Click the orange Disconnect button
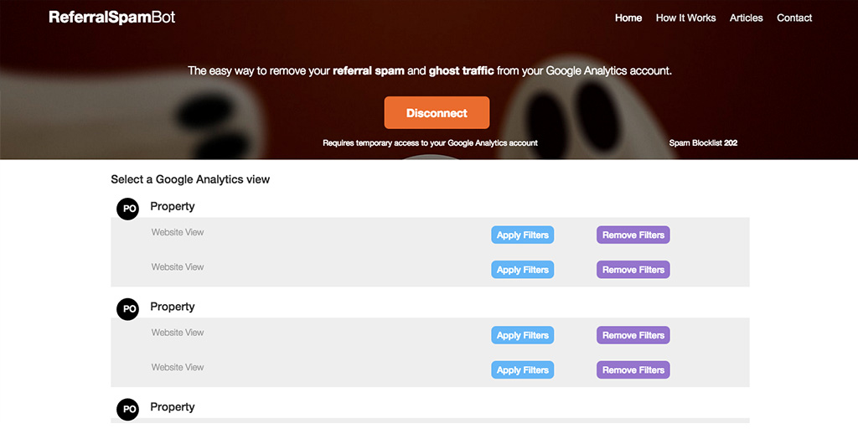858x429 pixels. point(437,113)
